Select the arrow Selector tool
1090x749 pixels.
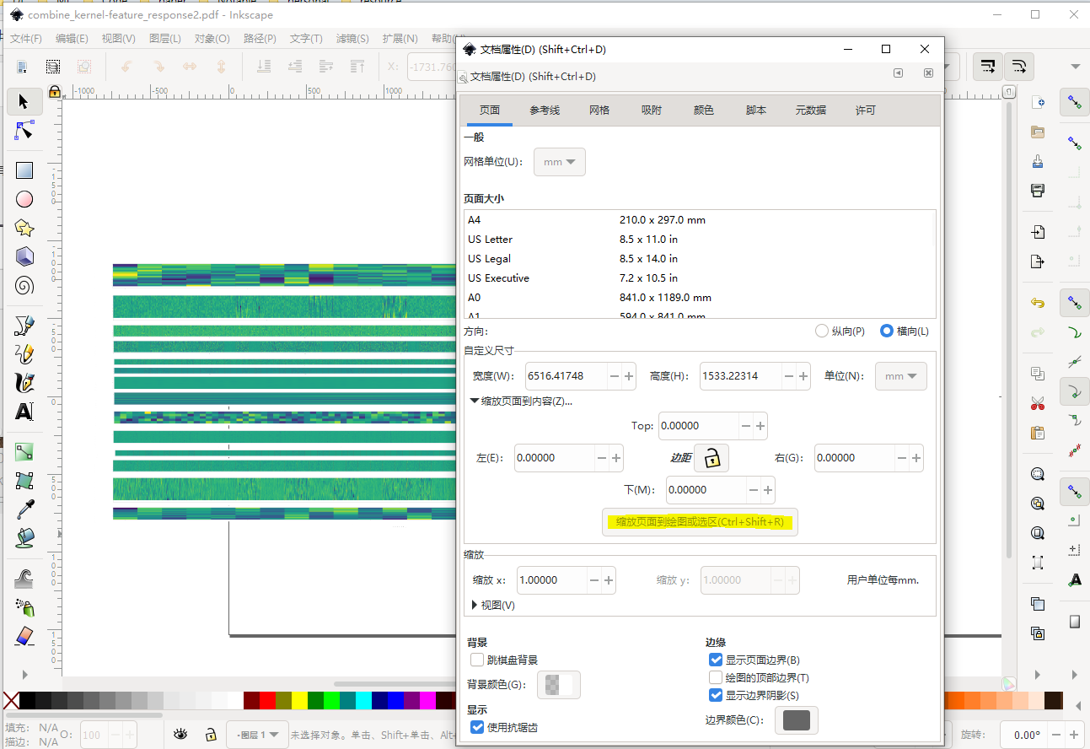tap(24, 101)
